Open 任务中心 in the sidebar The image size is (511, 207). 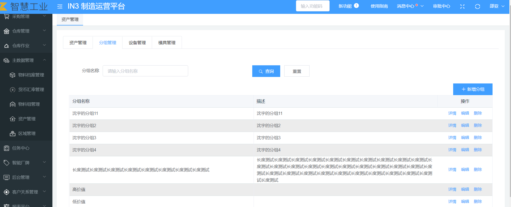[x=21, y=148]
